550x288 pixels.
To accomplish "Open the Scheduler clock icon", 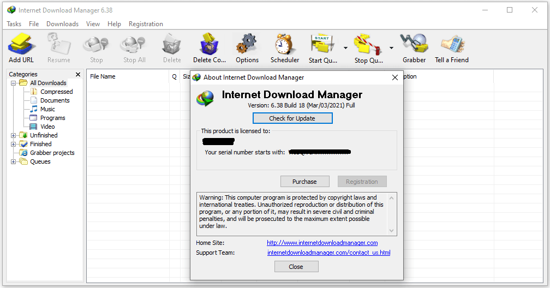I will point(284,44).
